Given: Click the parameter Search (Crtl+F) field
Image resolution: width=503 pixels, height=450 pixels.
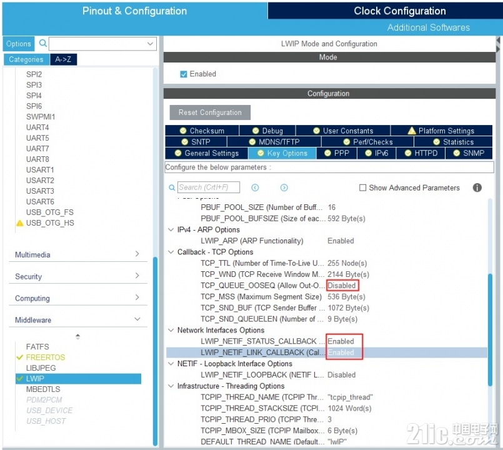Looking at the screenshot, I should (209, 187).
